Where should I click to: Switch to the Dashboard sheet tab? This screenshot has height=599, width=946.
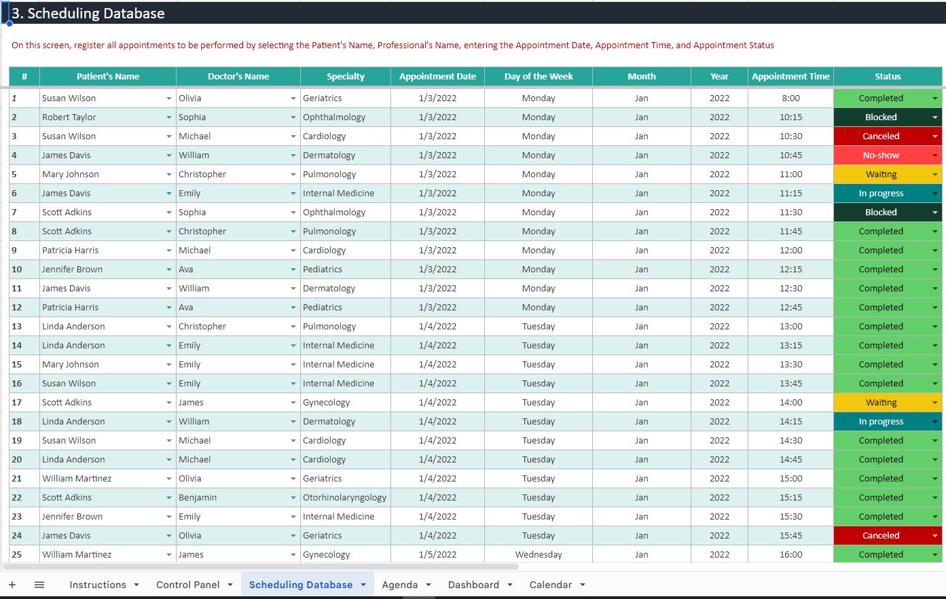click(x=473, y=585)
